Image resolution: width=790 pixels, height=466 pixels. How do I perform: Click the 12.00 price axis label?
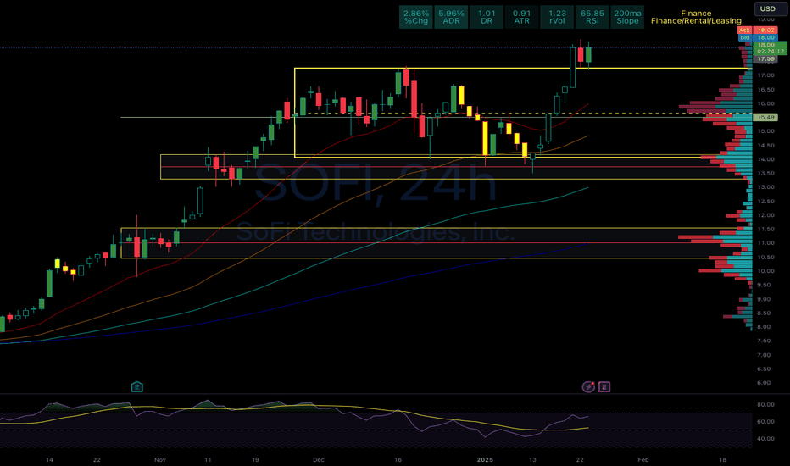[x=765, y=215]
